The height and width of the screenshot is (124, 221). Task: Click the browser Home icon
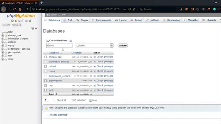(x=20, y=9)
